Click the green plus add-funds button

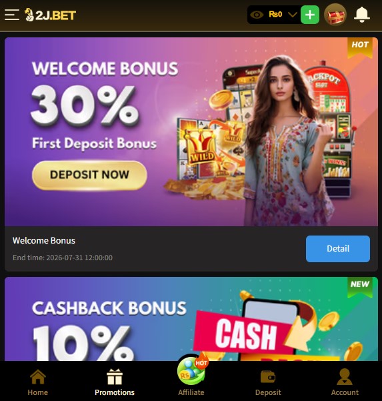pos(310,15)
